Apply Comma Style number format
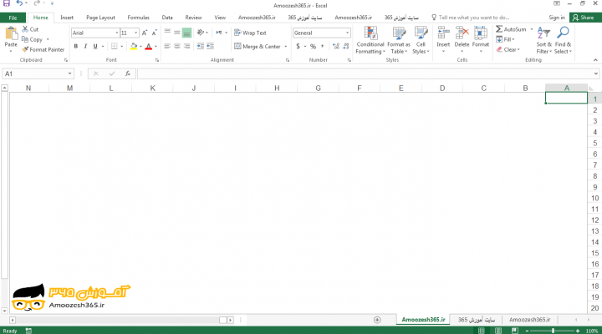 [x=323, y=47]
